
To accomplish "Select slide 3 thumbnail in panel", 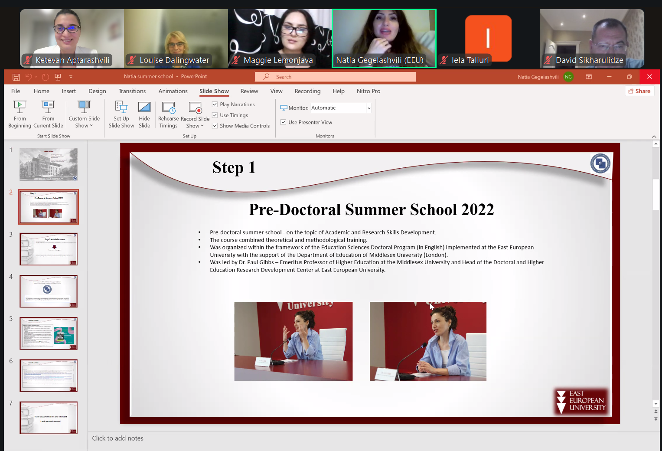I will pos(49,249).
